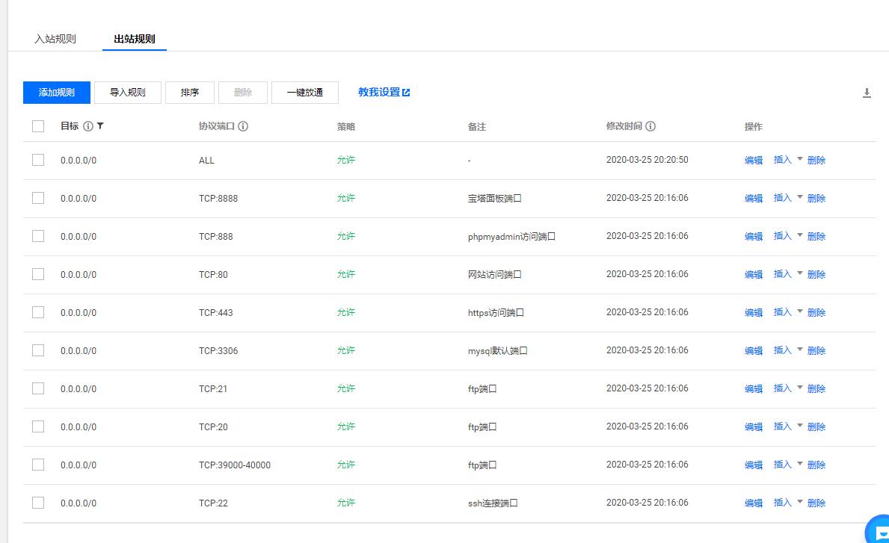Click 删除 for the TCP:21 rule
Screen dimensions: 889x543
point(816,388)
